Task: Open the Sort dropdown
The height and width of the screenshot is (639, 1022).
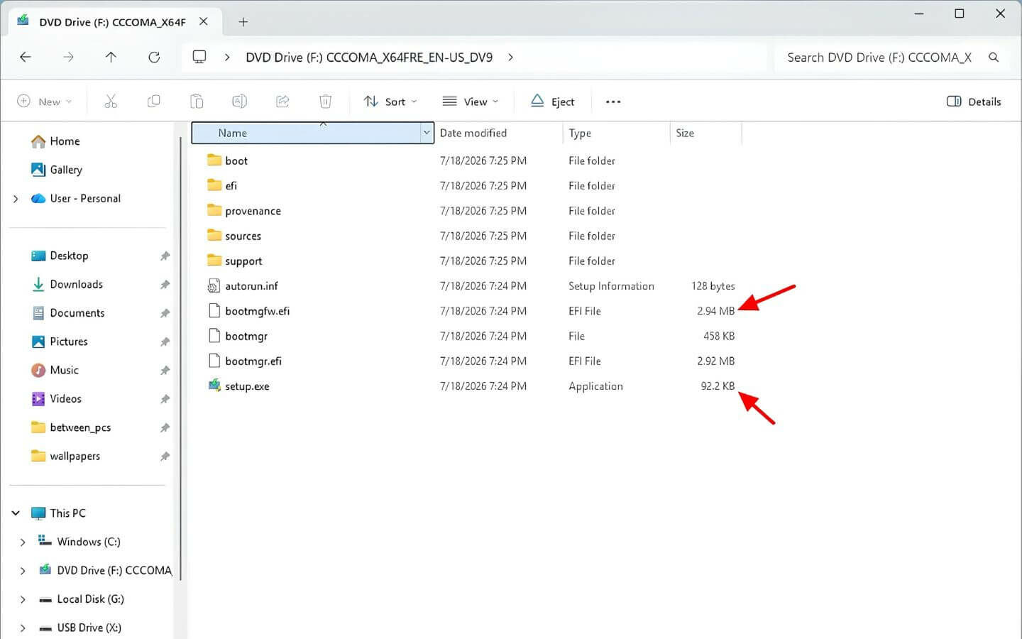Action: click(390, 102)
